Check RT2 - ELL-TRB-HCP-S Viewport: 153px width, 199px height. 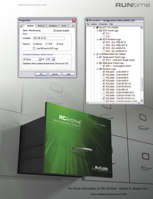[x=104, y=45]
